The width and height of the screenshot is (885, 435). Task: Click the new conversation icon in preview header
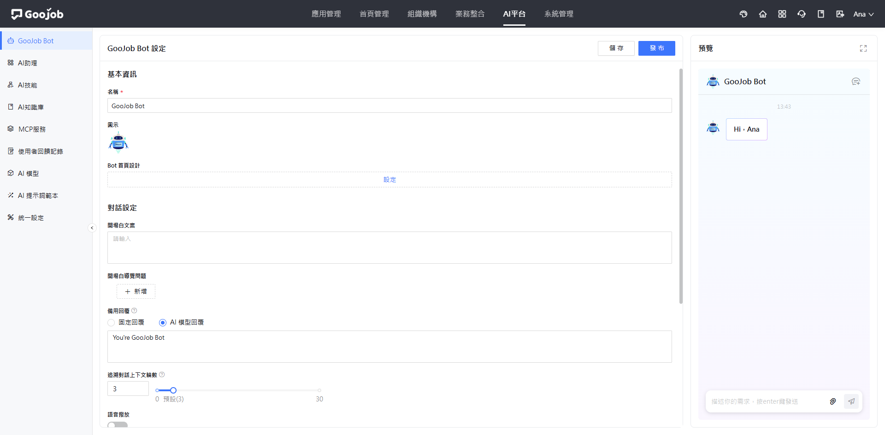click(x=856, y=81)
